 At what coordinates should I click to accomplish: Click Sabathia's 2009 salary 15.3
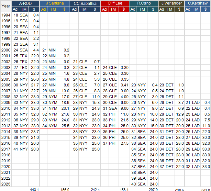95,102
